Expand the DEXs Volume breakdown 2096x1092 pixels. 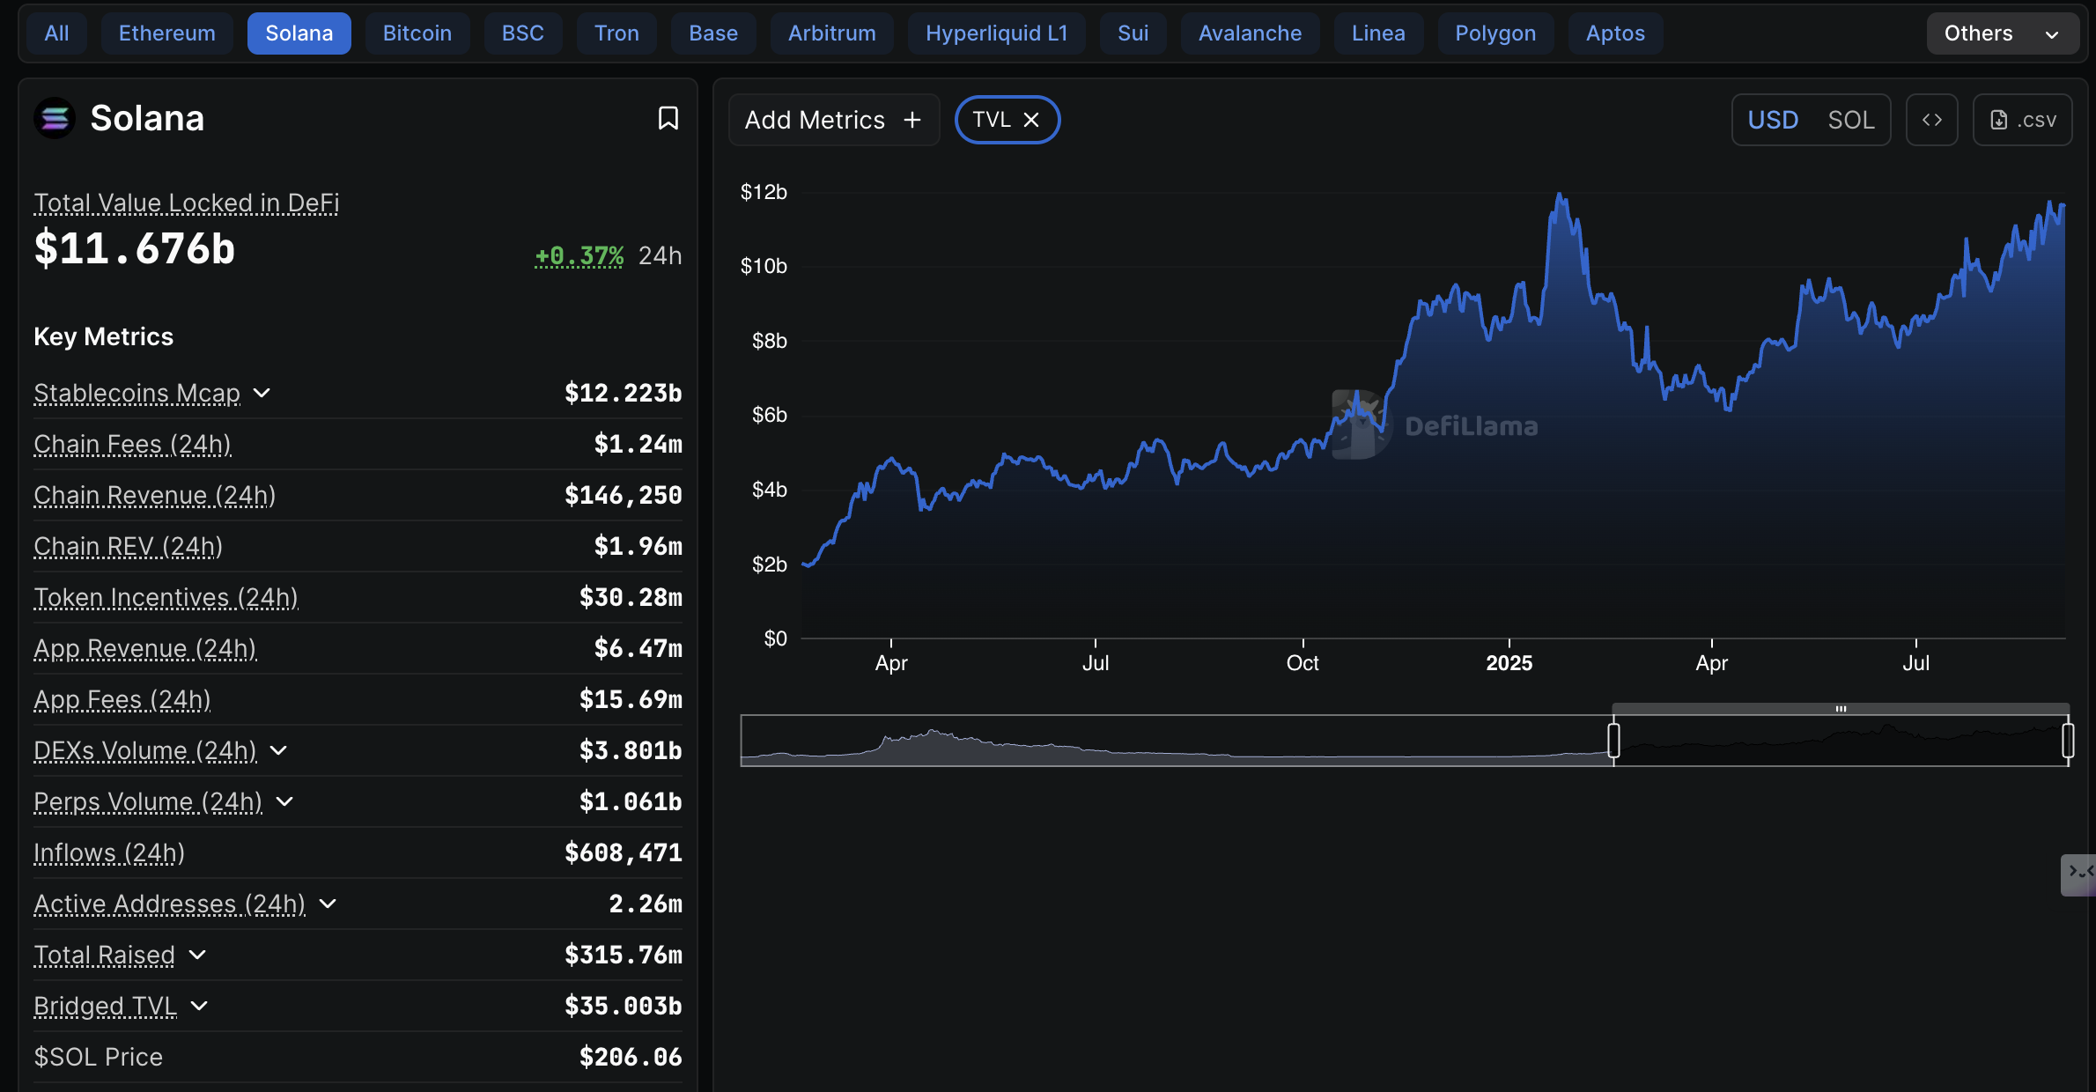pyautogui.click(x=278, y=752)
